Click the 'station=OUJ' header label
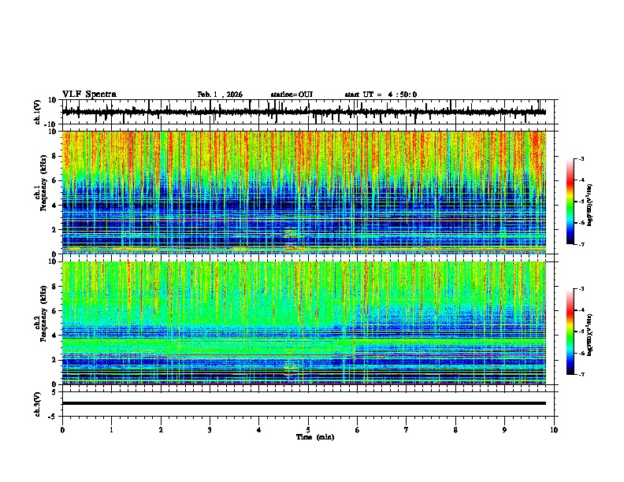 click(x=292, y=95)
